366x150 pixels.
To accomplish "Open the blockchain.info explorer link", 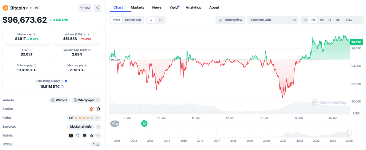I will coord(81,127).
